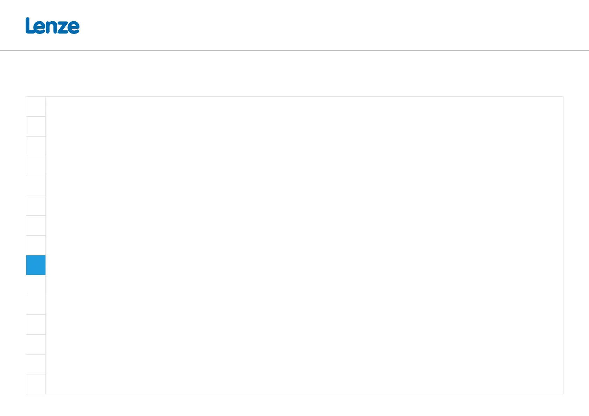Click inside the empty main content panel
Viewport: 589px width, 416px height.
click(304, 245)
